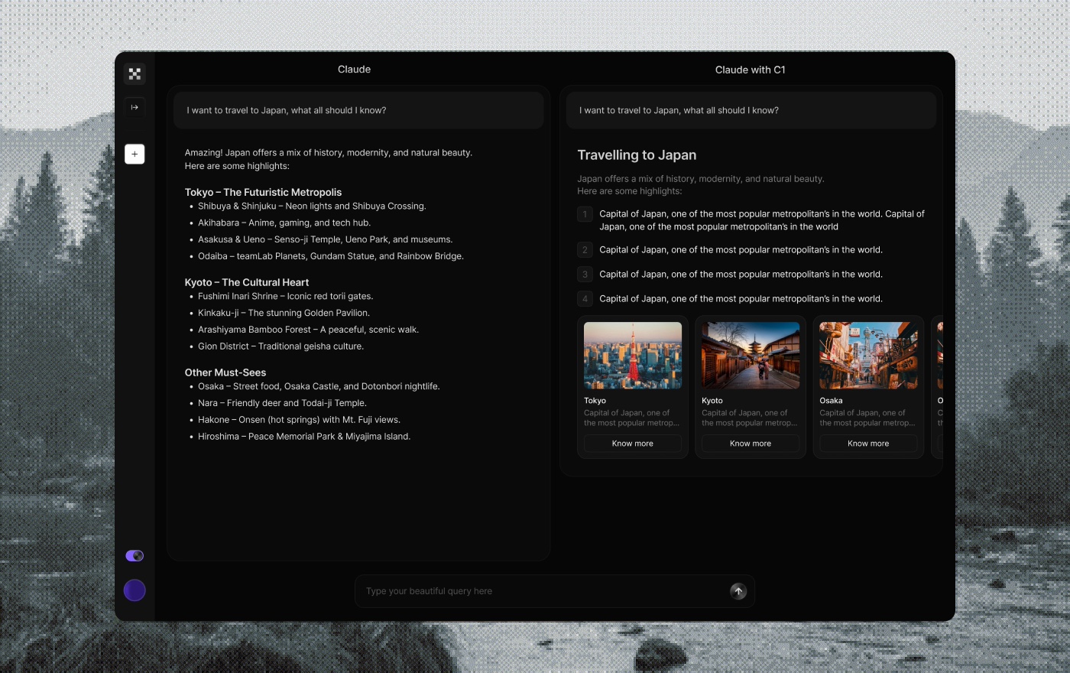Click the 'Hiroshima – Peace Memorial Park' bullet line
The height and width of the screenshot is (673, 1070).
point(304,437)
